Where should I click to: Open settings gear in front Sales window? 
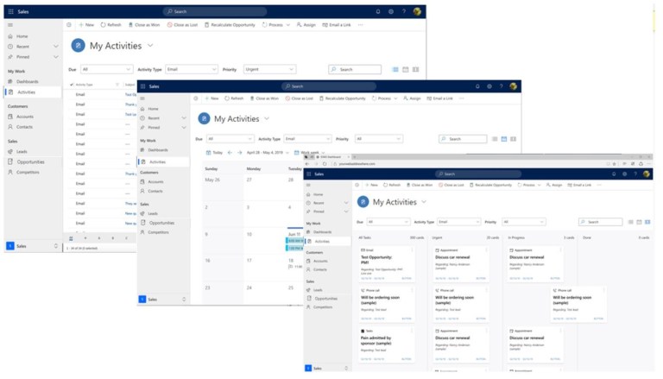pos(624,174)
